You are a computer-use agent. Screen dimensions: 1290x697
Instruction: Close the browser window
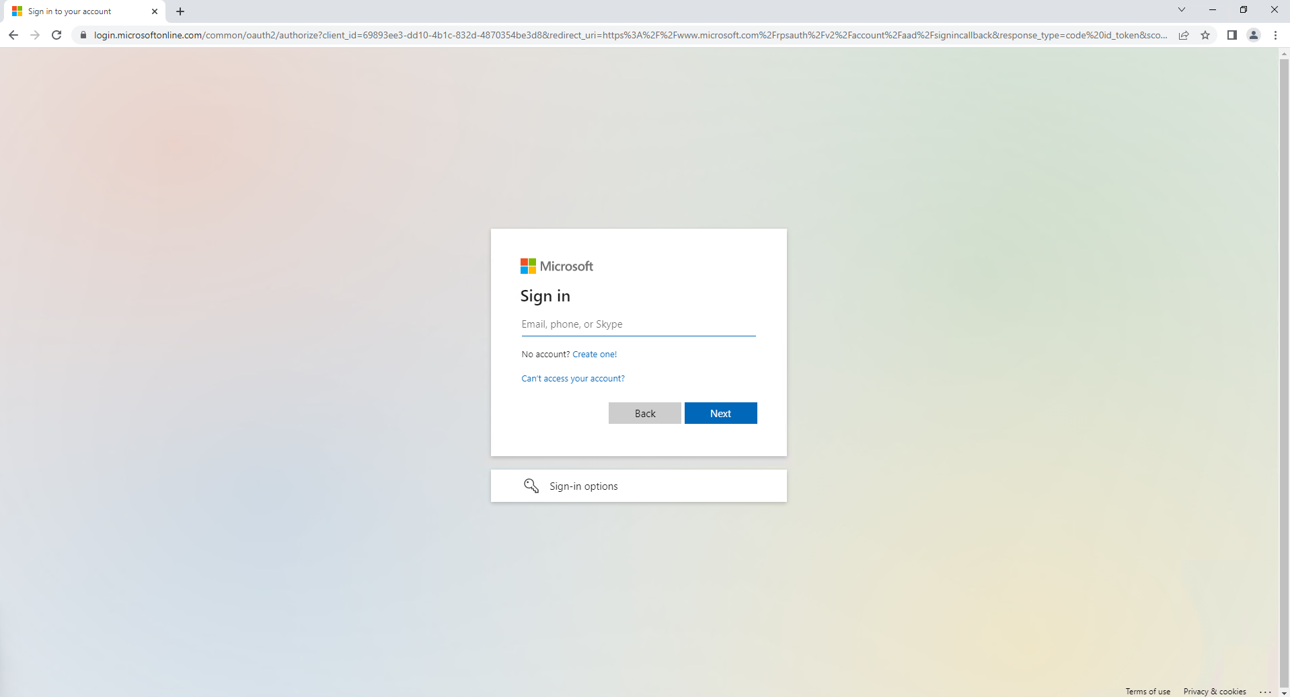pos(1275,9)
